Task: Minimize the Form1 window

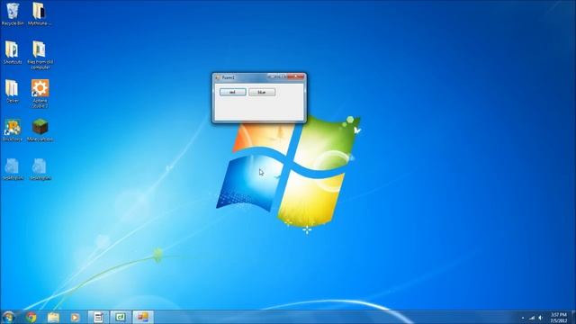Action: [272, 76]
